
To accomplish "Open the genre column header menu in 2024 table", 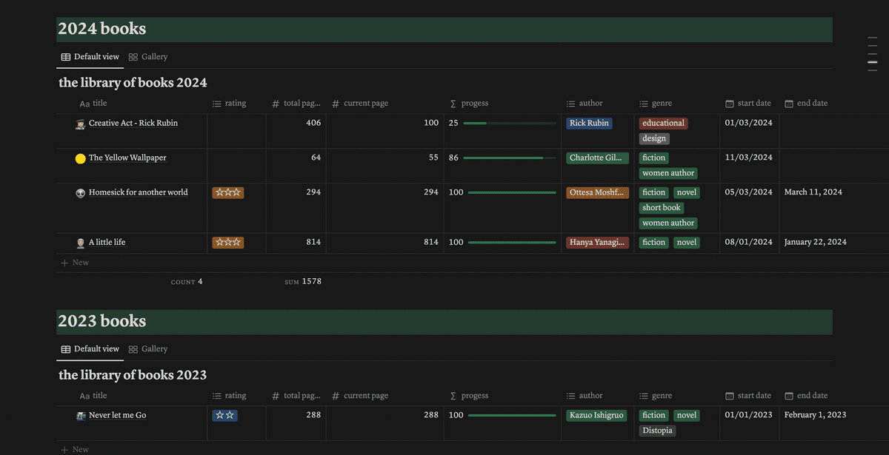I will click(x=661, y=104).
